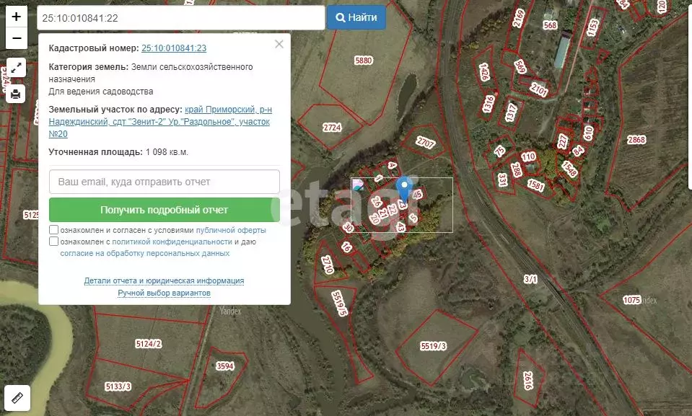The width and height of the screenshot is (692, 416).
Task: Click the blue location marker pin
Action: (x=404, y=188)
